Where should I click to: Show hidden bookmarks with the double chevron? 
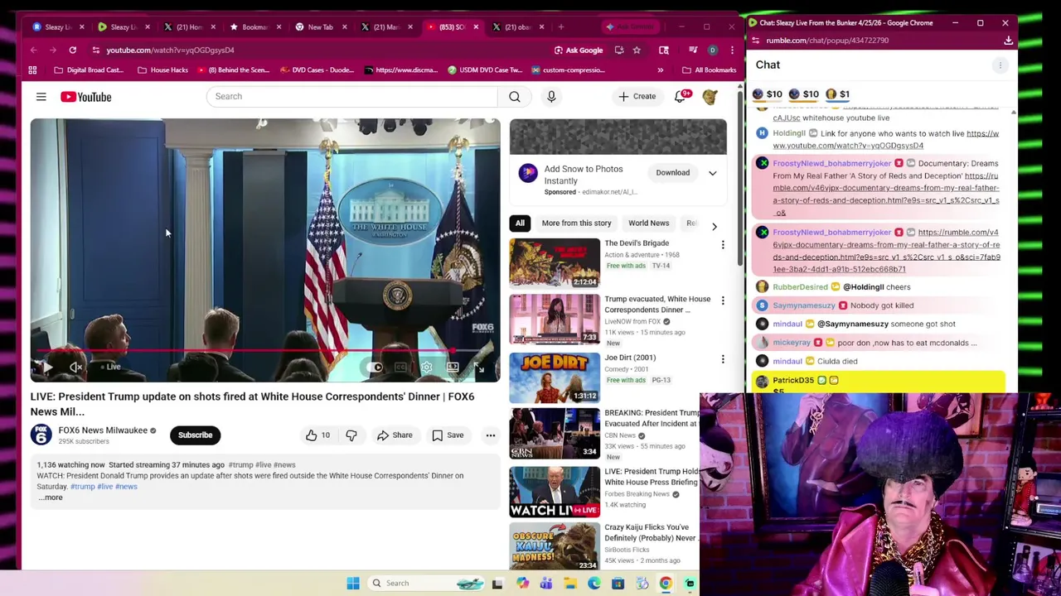click(x=660, y=70)
